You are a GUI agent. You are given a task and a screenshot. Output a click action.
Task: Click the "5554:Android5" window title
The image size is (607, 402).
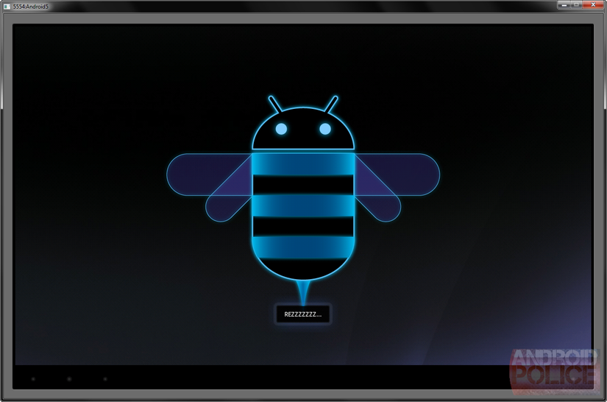pyautogui.click(x=31, y=6)
